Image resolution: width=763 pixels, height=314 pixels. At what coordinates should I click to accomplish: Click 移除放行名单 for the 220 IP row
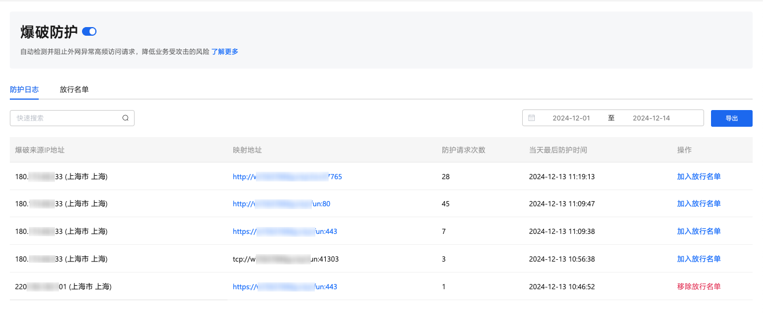pos(698,287)
